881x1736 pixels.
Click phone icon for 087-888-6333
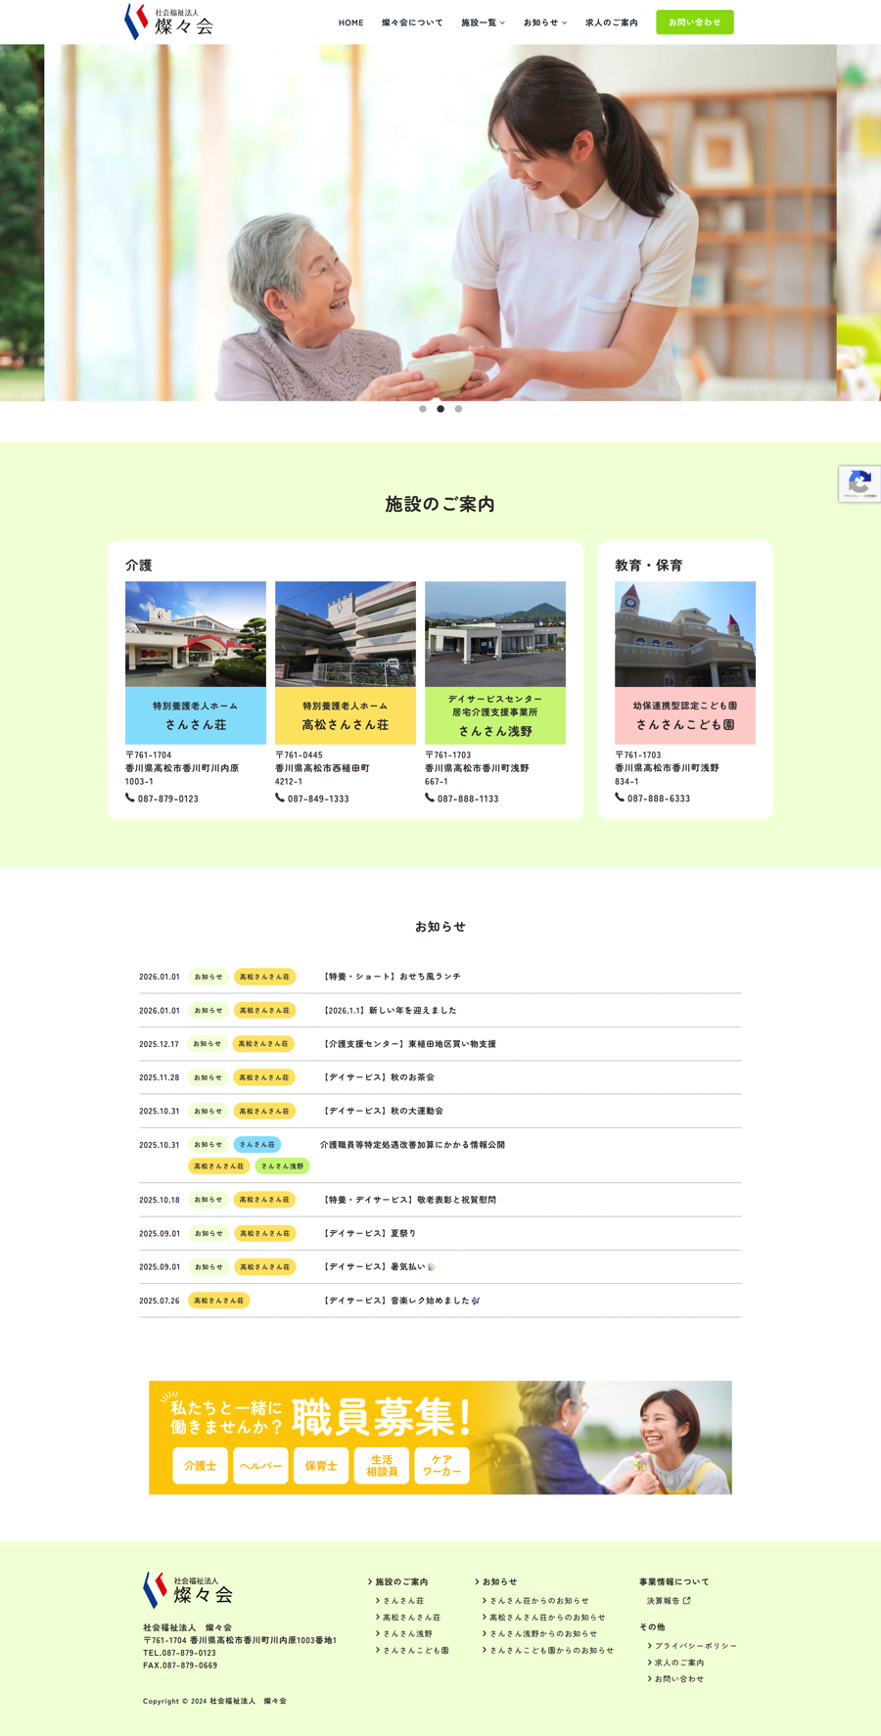click(619, 798)
